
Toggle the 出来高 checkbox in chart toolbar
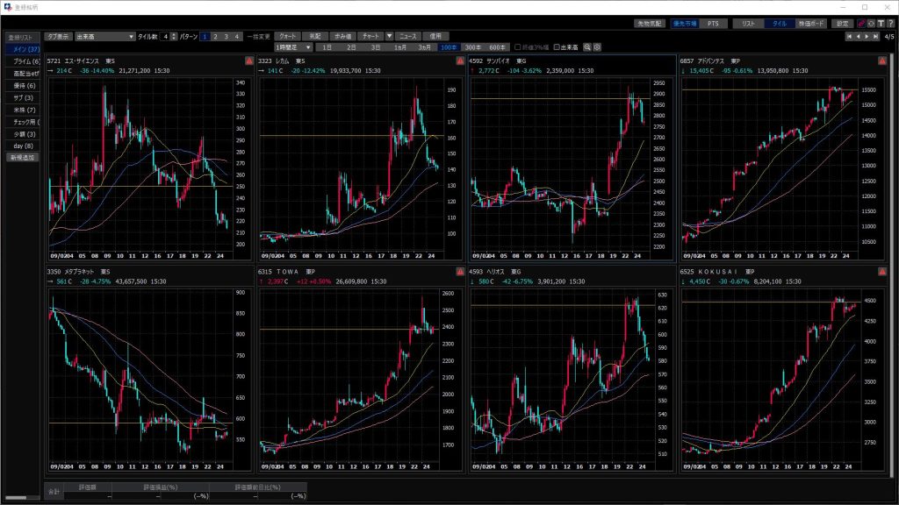tap(555, 46)
